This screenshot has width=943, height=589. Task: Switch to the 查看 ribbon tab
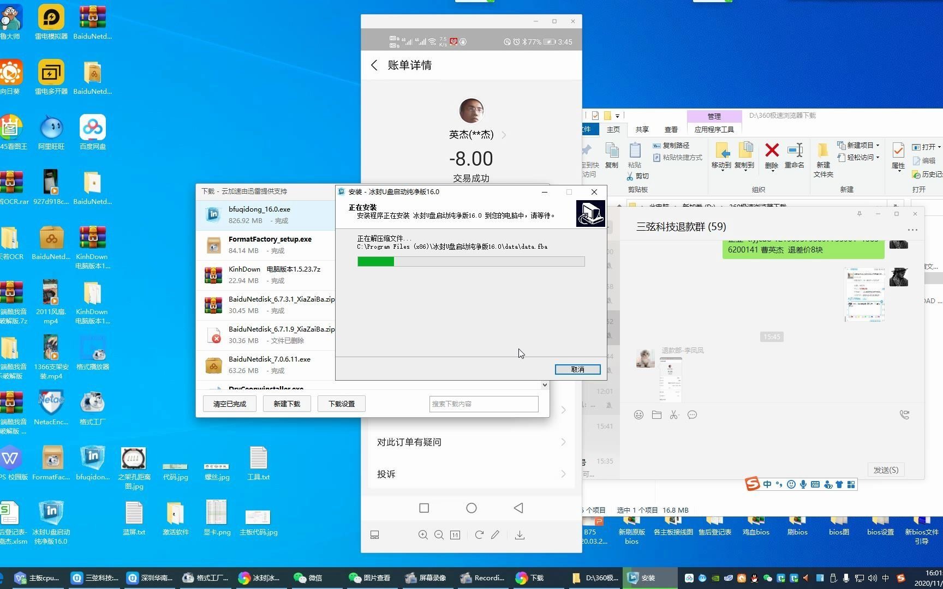(671, 129)
